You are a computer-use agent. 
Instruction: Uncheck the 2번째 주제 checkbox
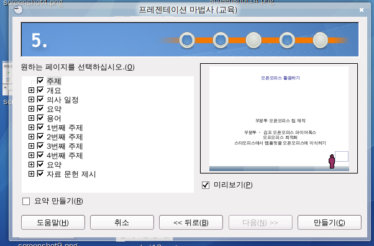pos(40,136)
